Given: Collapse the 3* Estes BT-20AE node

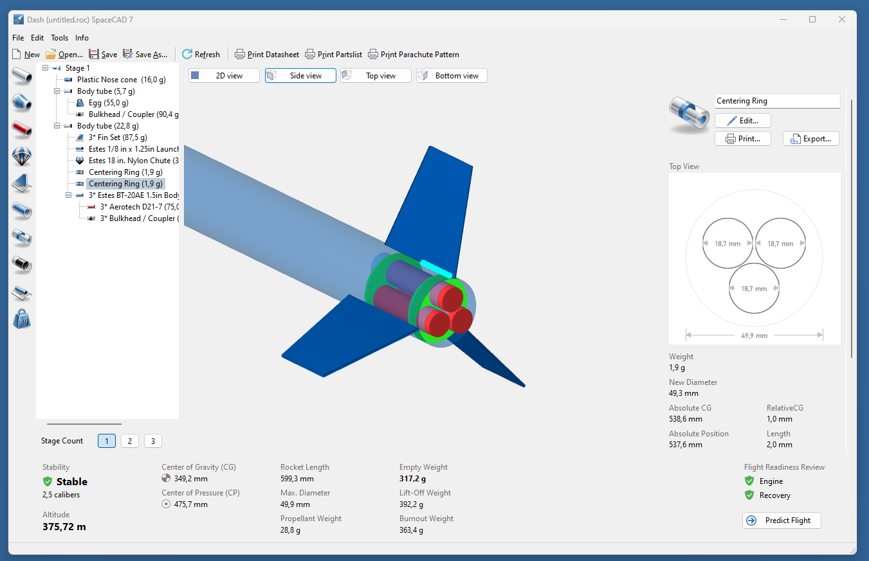Looking at the screenshot, I should click(x=69, y=195).
